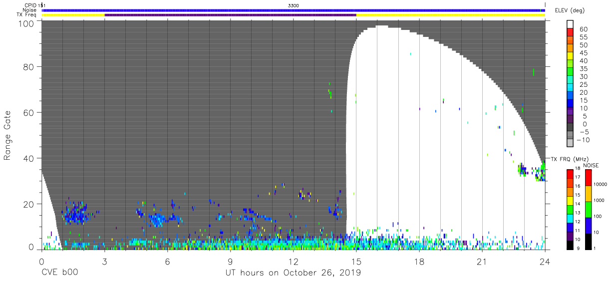Click the black bottom segment of TX FRQ bar
This screenshot has height=283, width=613.
click(570, 245)
